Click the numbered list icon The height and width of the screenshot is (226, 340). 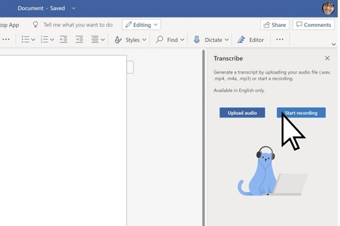click(45, 40)
